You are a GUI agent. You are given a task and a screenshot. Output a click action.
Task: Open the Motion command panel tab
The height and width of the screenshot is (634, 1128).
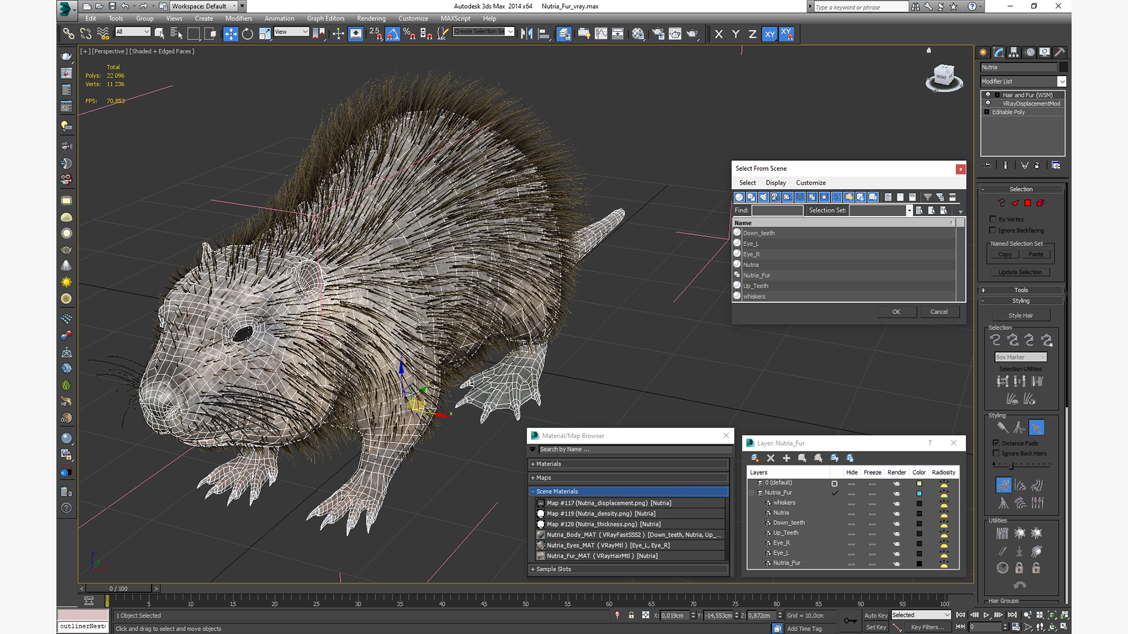click(x=1029, y=52)
